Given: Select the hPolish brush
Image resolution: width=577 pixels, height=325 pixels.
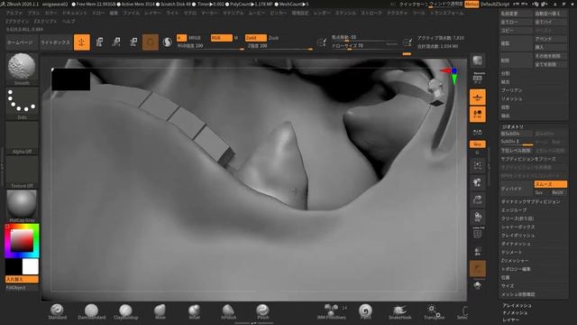Looking at the screenshot, I should click(228, 311).
